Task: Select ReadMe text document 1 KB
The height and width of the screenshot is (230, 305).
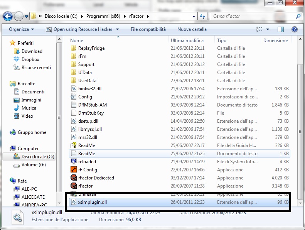Action: [x=180, y=154]
